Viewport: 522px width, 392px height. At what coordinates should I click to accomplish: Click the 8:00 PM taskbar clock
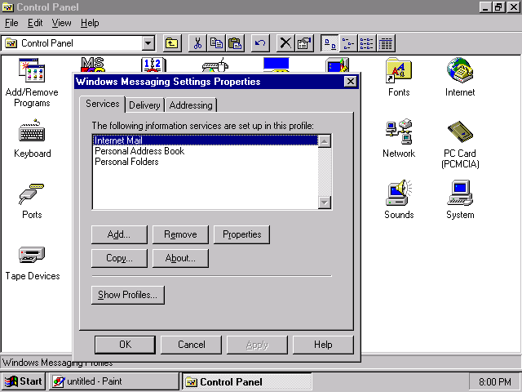pos(495,381)
